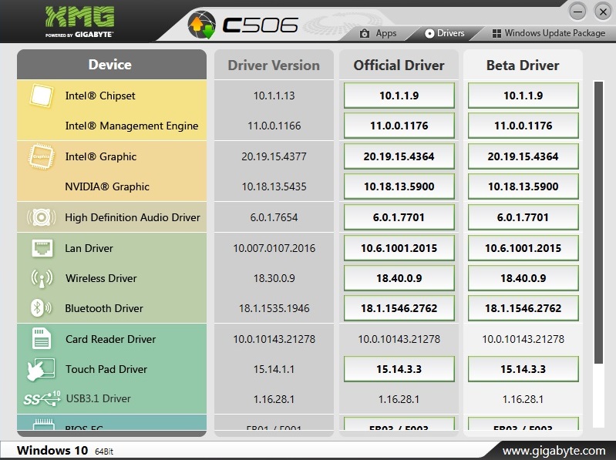Click the XMG Gigabyte logo

click(x=79, y=22)
